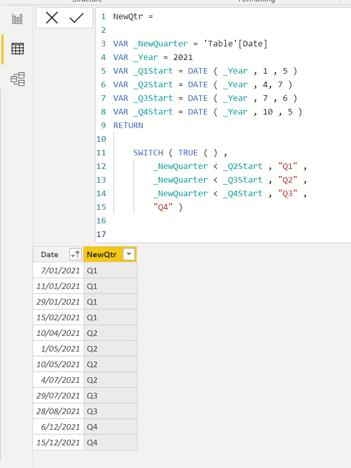The image size is (351, 468).
Task: Click the _Q2Start variable declaration on line 6
Action: click(x=153, y=84)
